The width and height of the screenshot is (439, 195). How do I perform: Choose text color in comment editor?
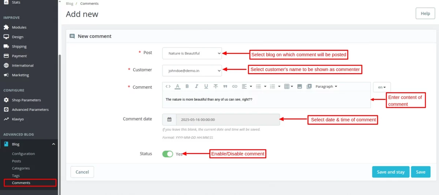pos(177,87)
